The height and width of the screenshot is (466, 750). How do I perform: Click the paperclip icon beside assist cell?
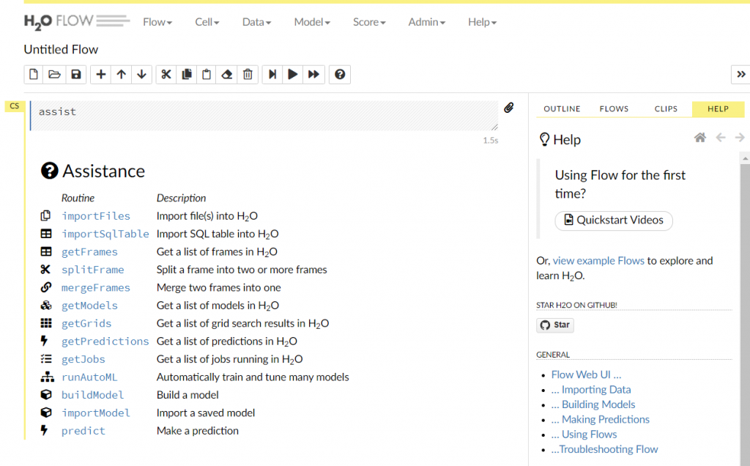point(509,108)
